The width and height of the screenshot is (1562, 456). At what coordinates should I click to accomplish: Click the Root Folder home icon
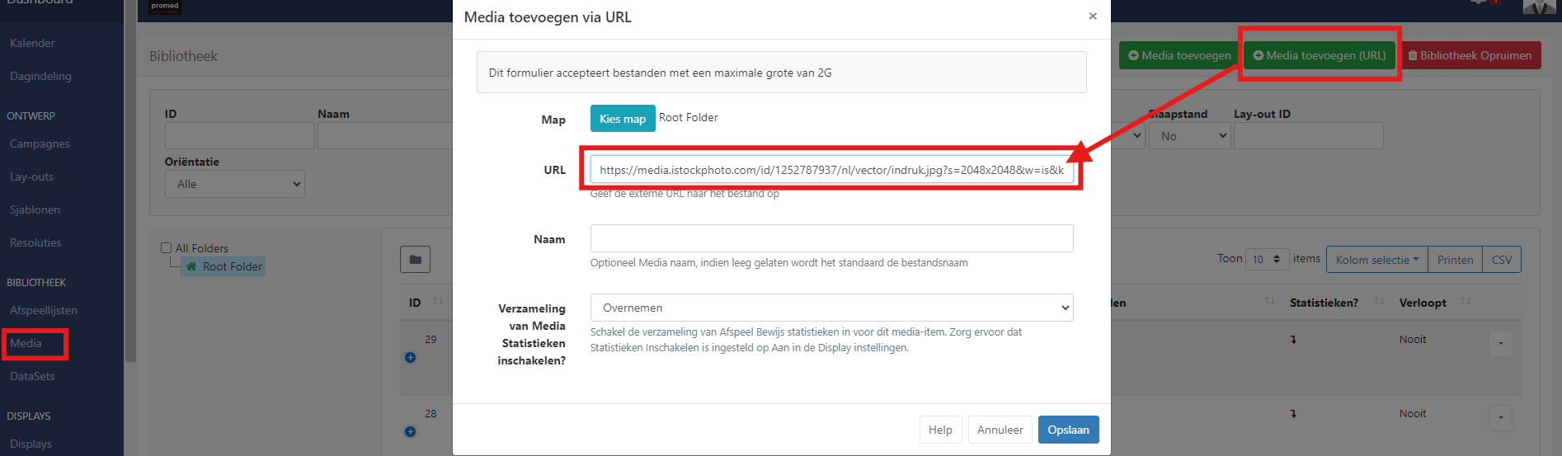click(x=191, y=266)
